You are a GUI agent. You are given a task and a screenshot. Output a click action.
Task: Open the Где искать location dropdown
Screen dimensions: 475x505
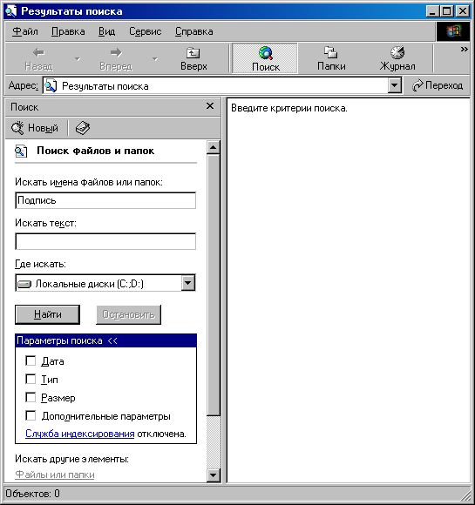pos(188,283)
